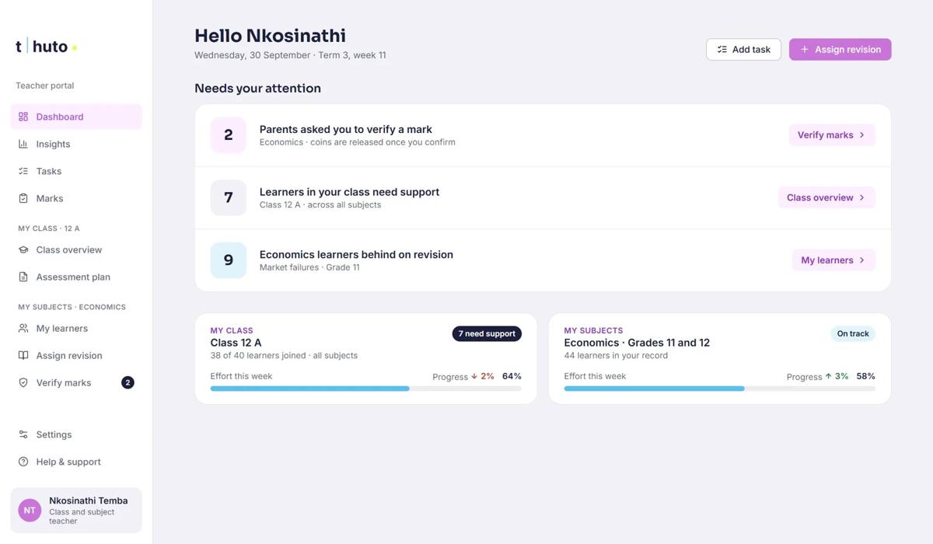Click the 64% progress value

[512, 376]
